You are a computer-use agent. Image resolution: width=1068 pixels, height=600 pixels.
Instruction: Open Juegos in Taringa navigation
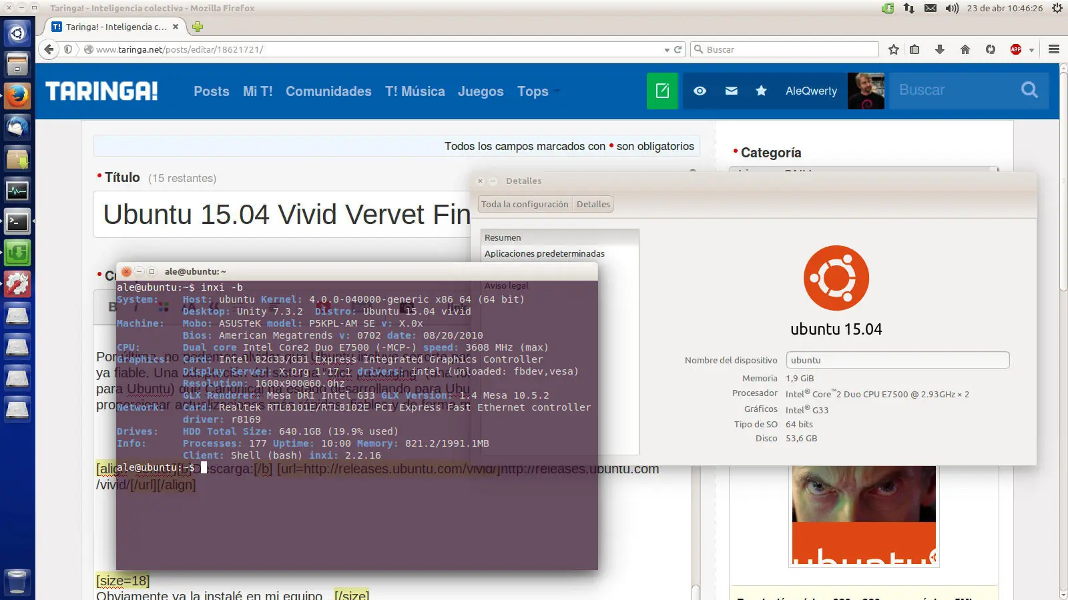pyautogui.click(x=481, y=91)
